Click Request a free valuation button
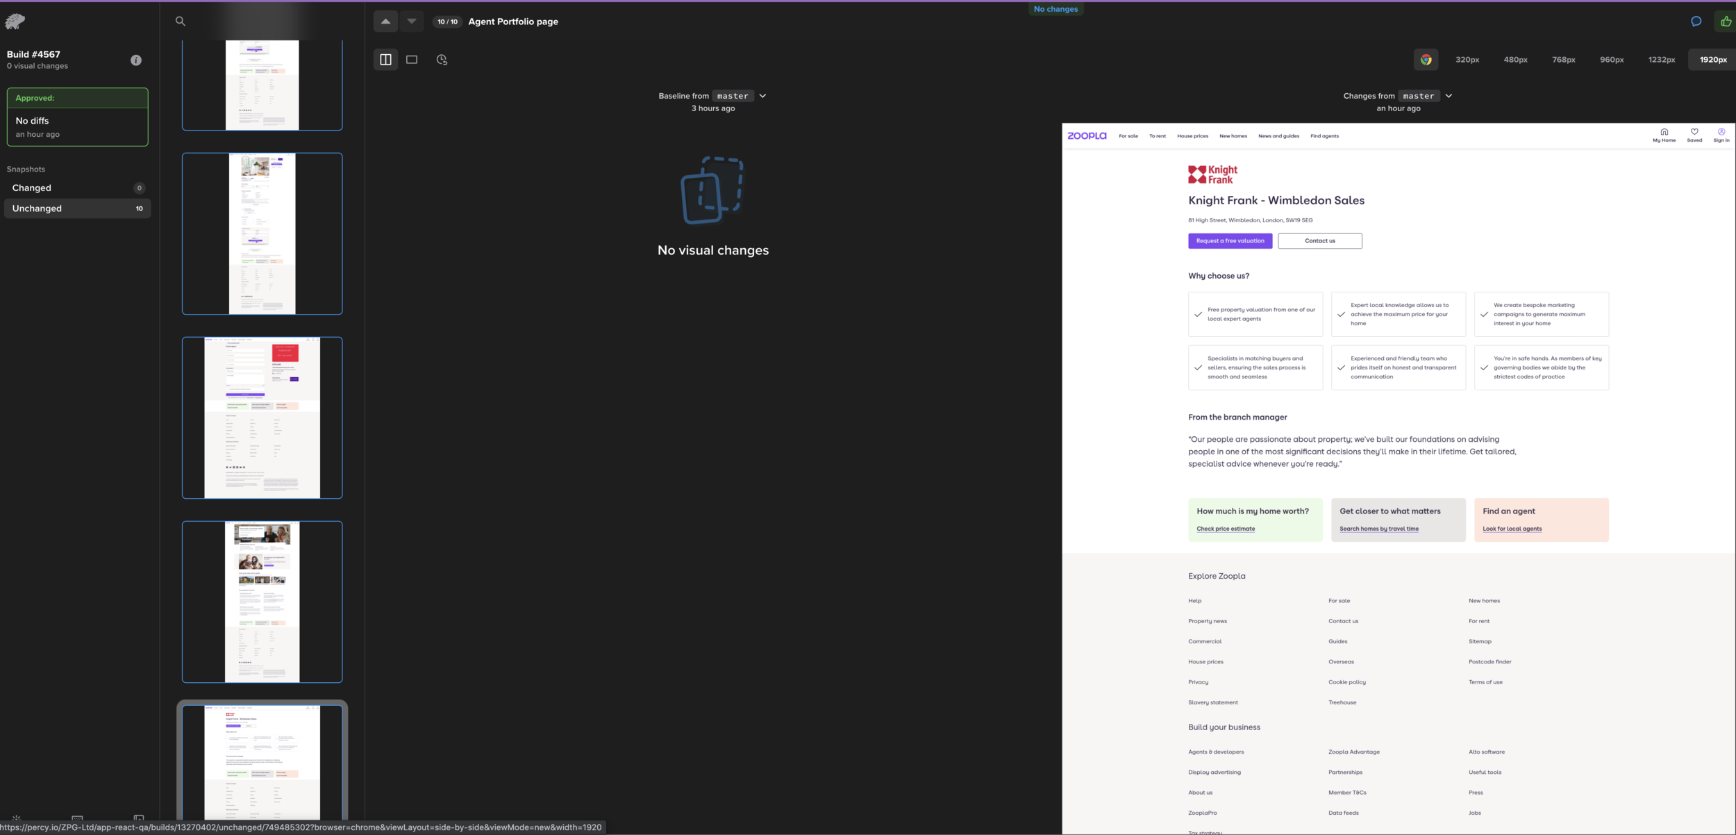Viewport: 1736px width, 835px height. [x=1230, y=241]
